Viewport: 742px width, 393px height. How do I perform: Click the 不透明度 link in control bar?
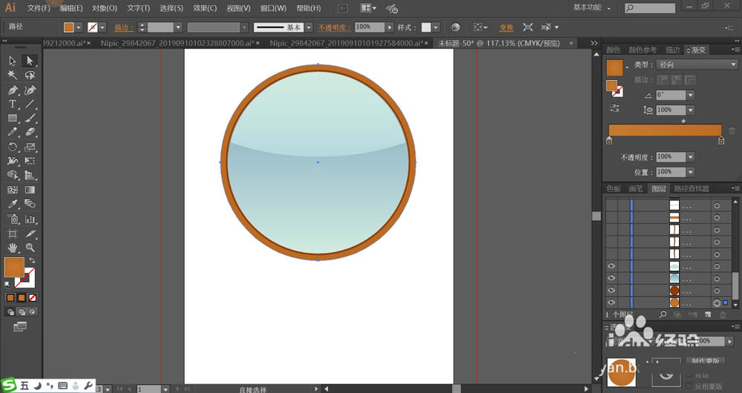coord(334,27)
